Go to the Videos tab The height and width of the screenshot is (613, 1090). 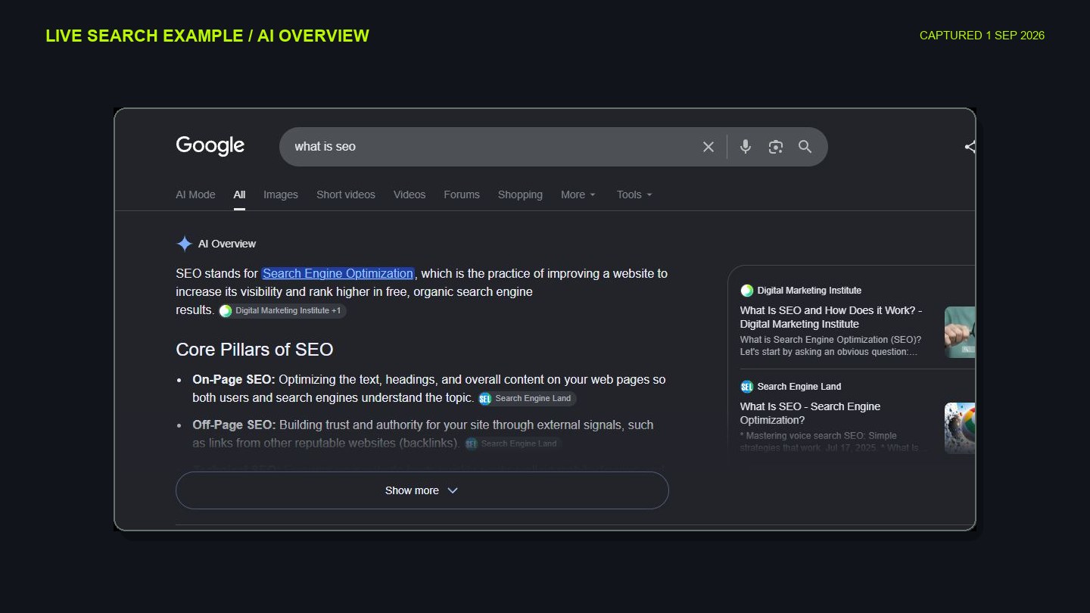(410, 194)
